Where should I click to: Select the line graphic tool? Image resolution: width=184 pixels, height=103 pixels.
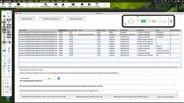pos(8,80)
